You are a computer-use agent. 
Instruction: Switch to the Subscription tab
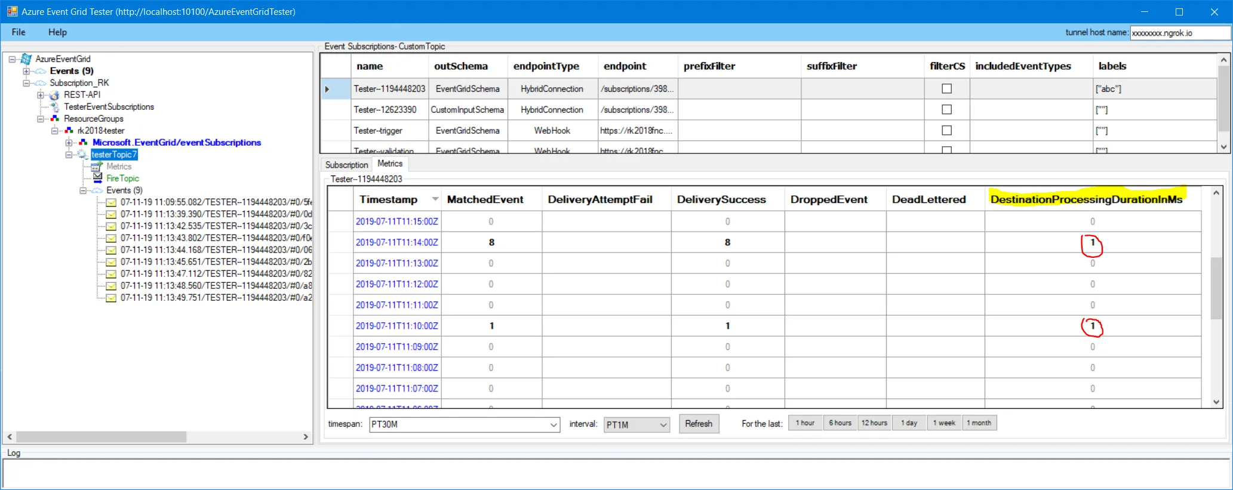[346, 165]
